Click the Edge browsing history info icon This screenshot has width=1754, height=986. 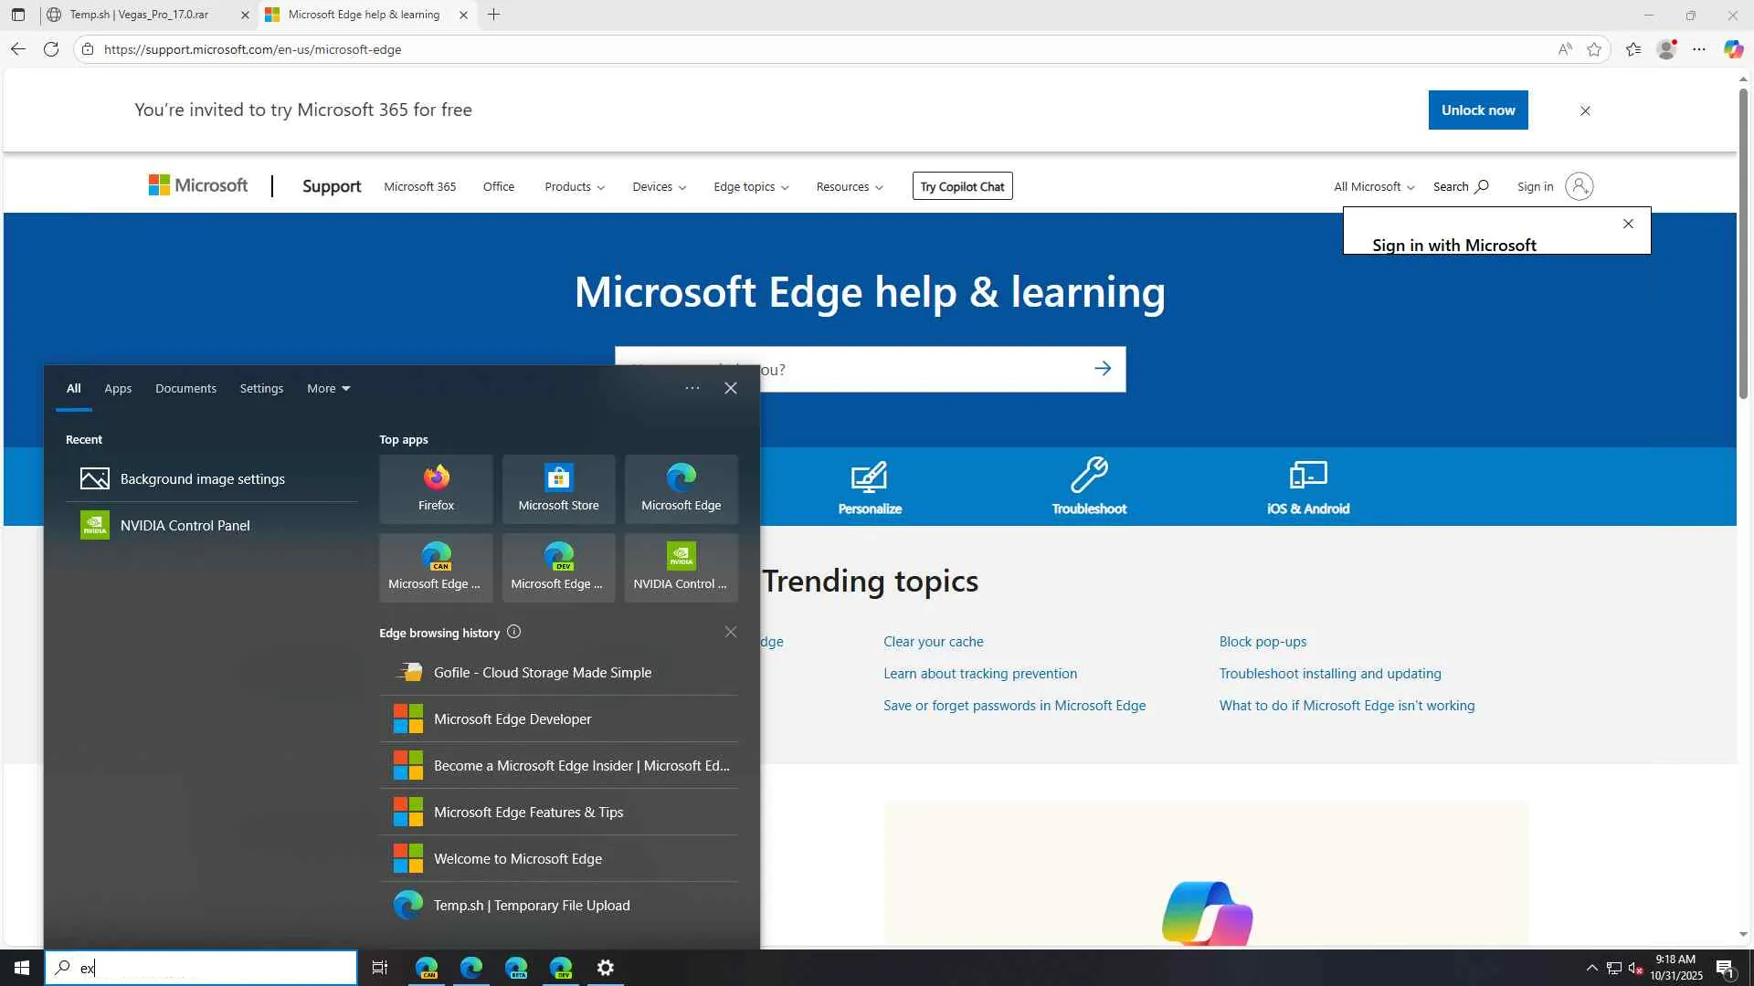(513, 632)
